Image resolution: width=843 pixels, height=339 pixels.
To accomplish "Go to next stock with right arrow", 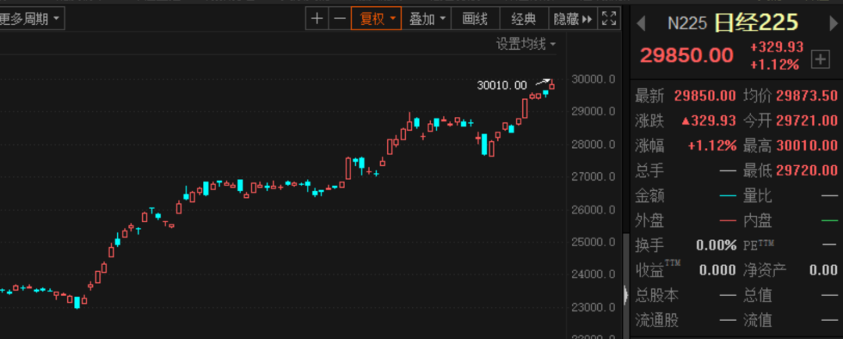I will (x=834, y=23).
